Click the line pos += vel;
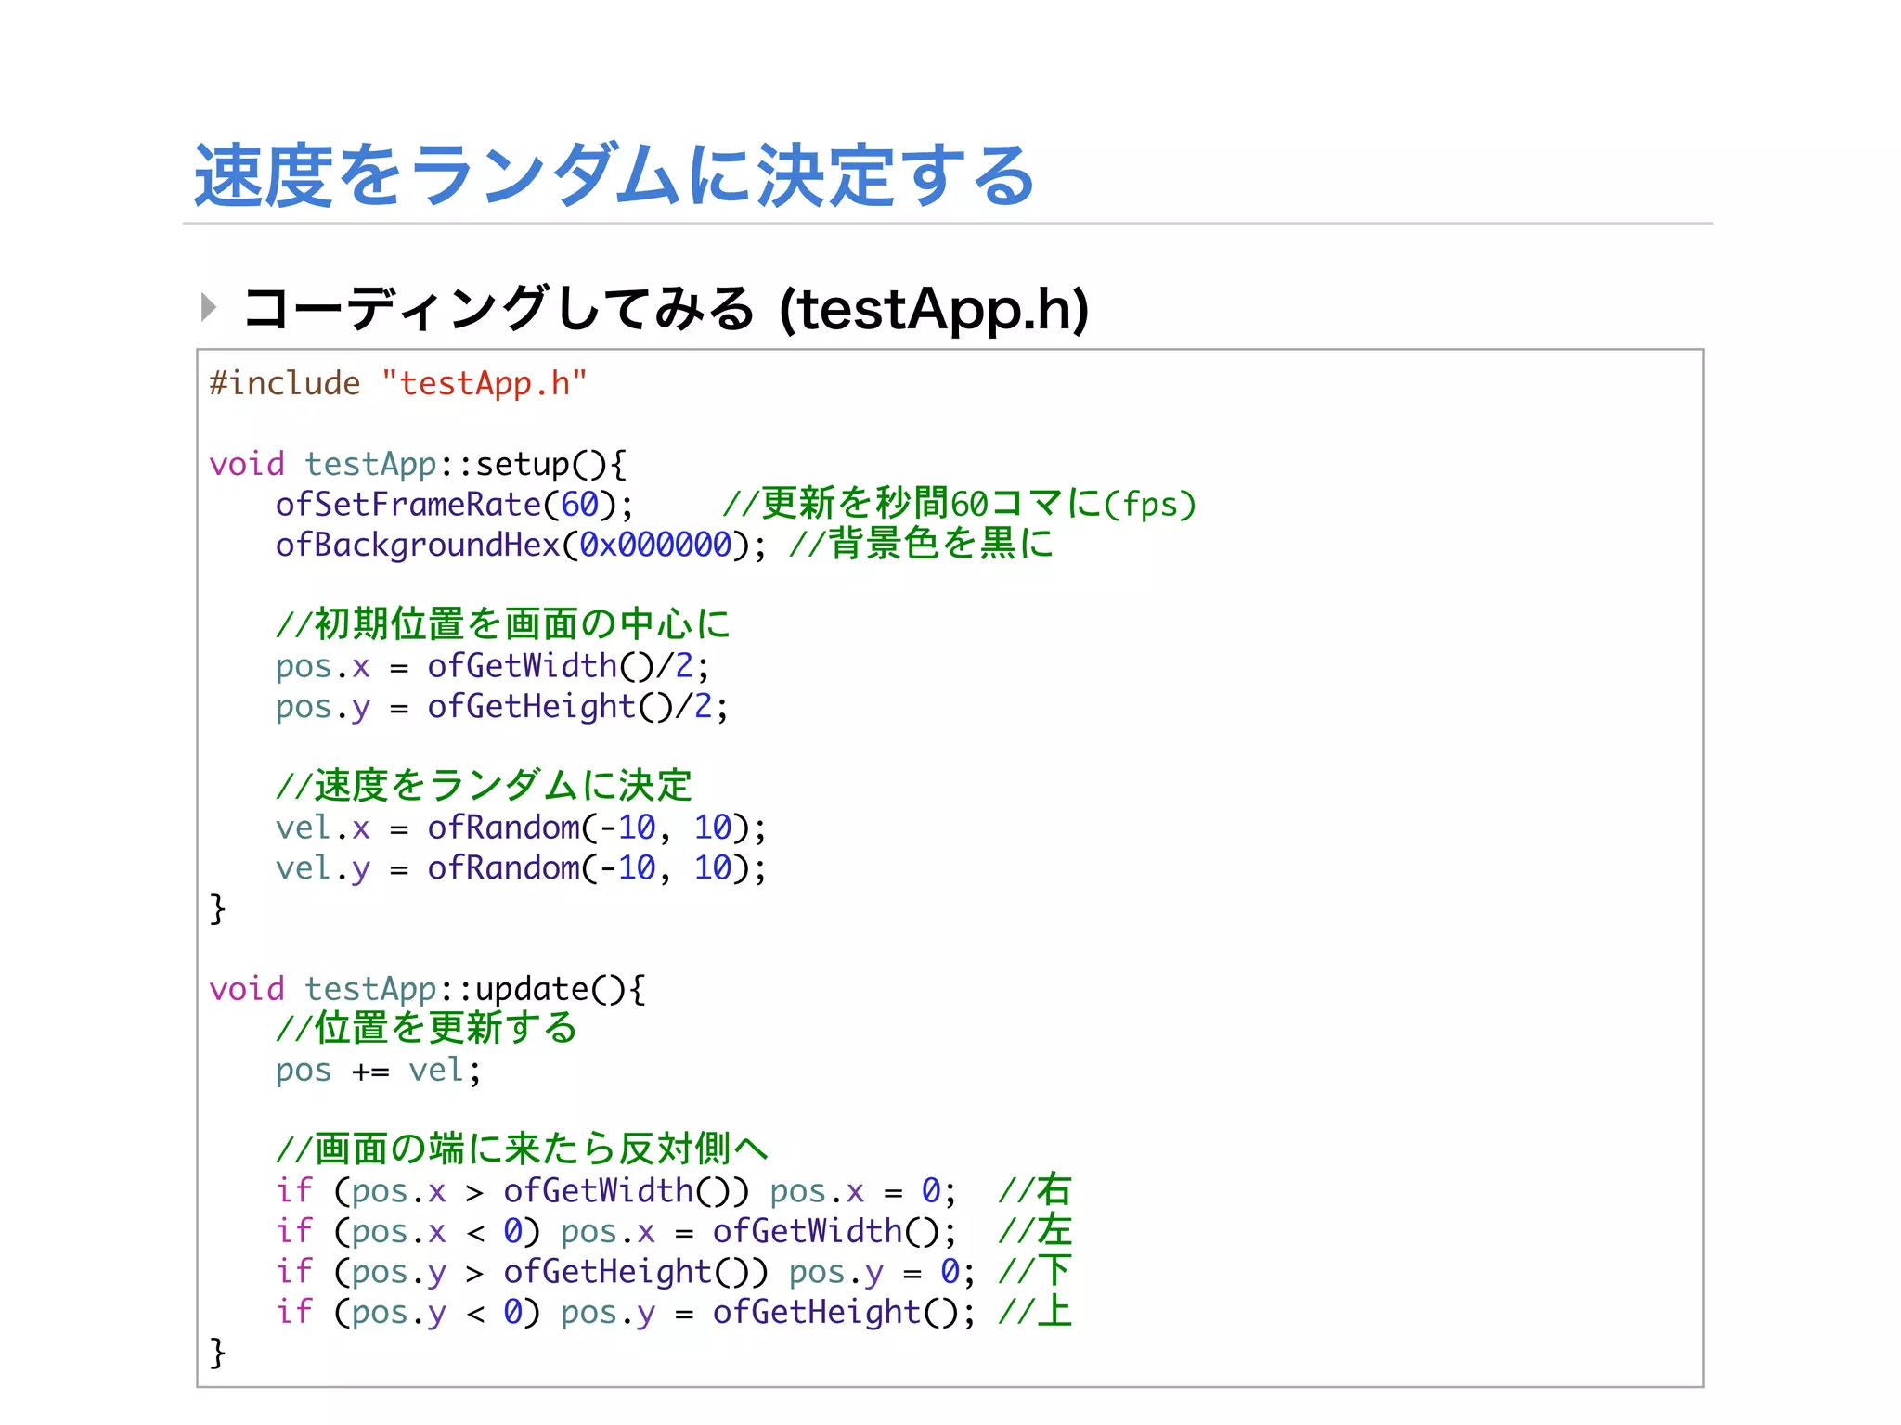Image resolution: width=1901 pixels, height=1425 pixels. click(379, 1071)
